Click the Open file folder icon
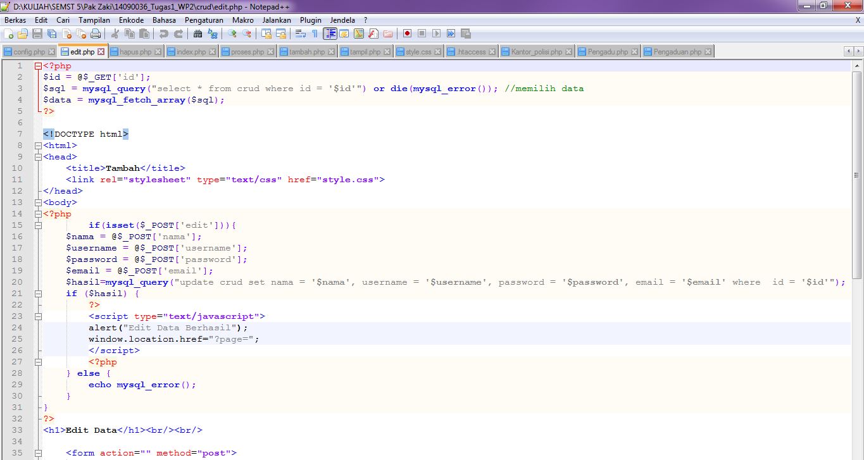 coord(23,34)
